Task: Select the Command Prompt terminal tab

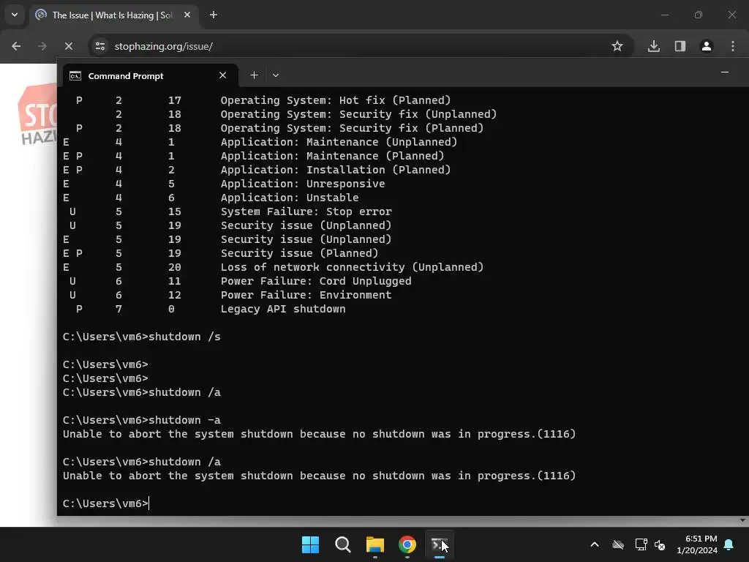Action: [x=150, y=76]
